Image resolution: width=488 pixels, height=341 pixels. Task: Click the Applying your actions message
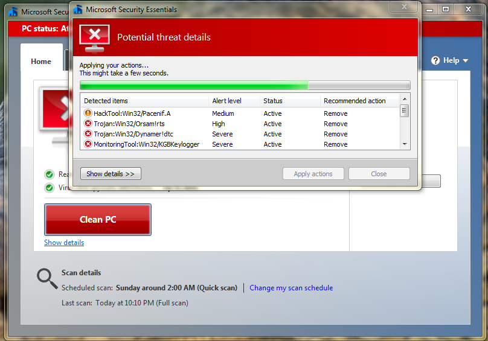pyautogui.click(x=114, y=65)
